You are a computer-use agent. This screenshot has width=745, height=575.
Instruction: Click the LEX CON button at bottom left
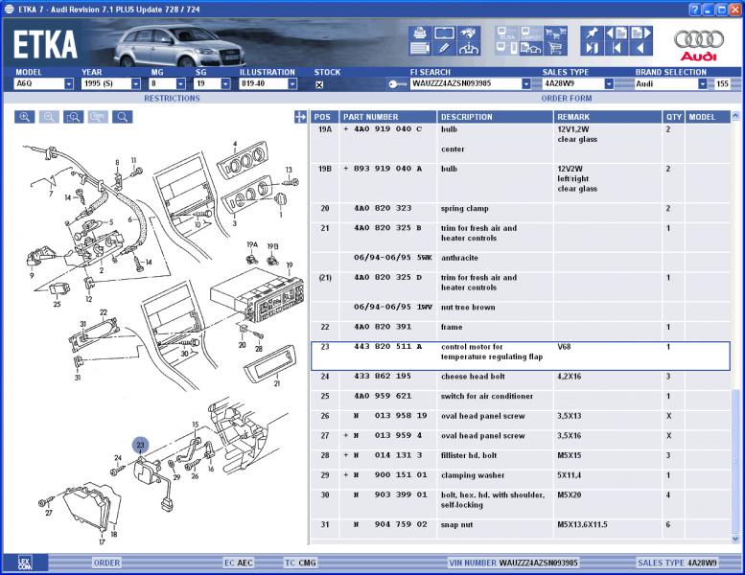click(25, 563)
